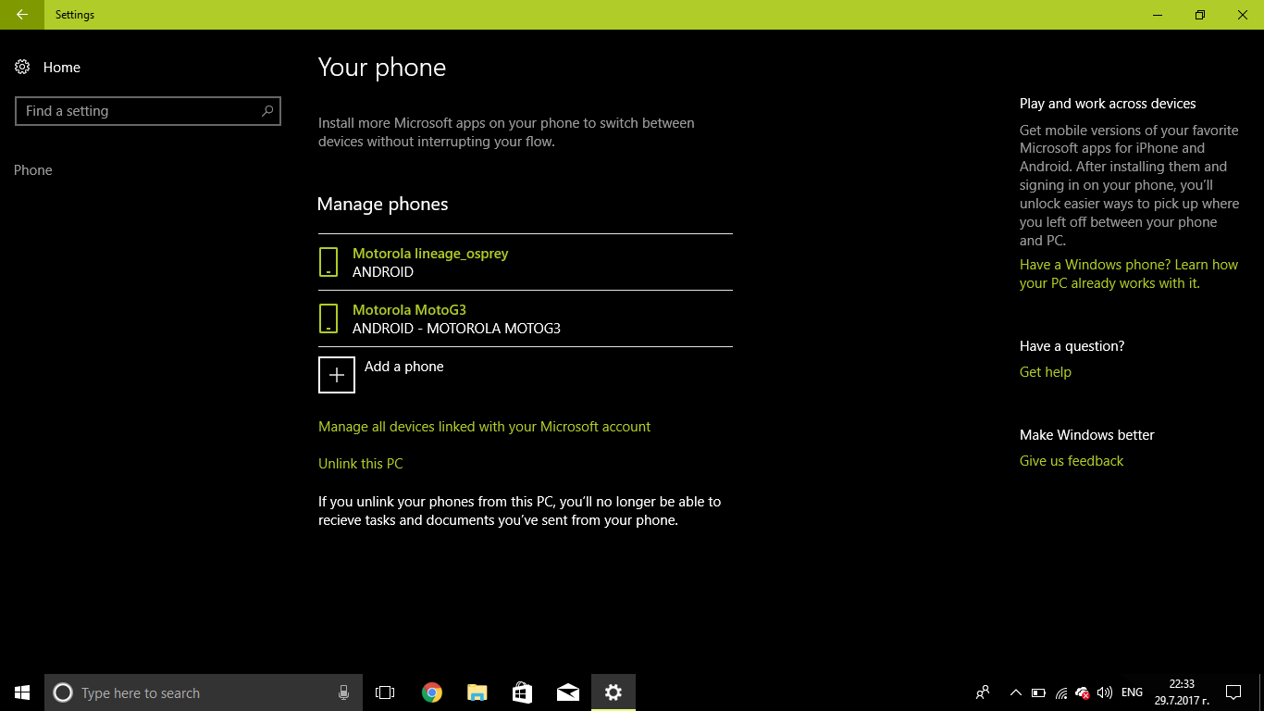Click the phone icon beside Motorola MotoG3
The width and height of the screenshot is (1264, 711).
click(328, 318)
